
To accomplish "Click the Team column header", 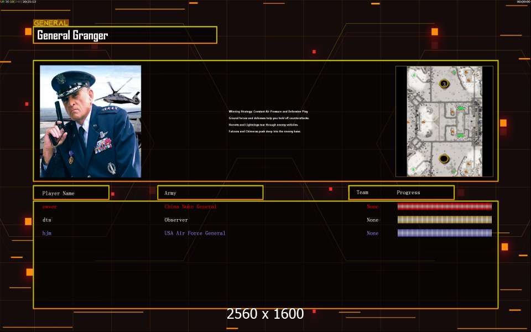I will pos(362,193).
